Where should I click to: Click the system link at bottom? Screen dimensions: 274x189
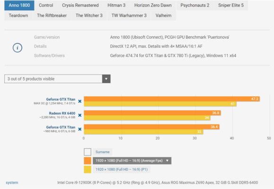(x=12, y=182)
